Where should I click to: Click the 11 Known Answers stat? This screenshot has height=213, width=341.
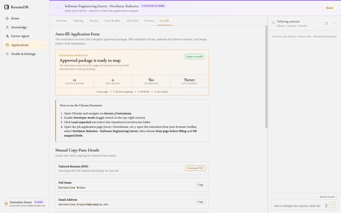74,81
